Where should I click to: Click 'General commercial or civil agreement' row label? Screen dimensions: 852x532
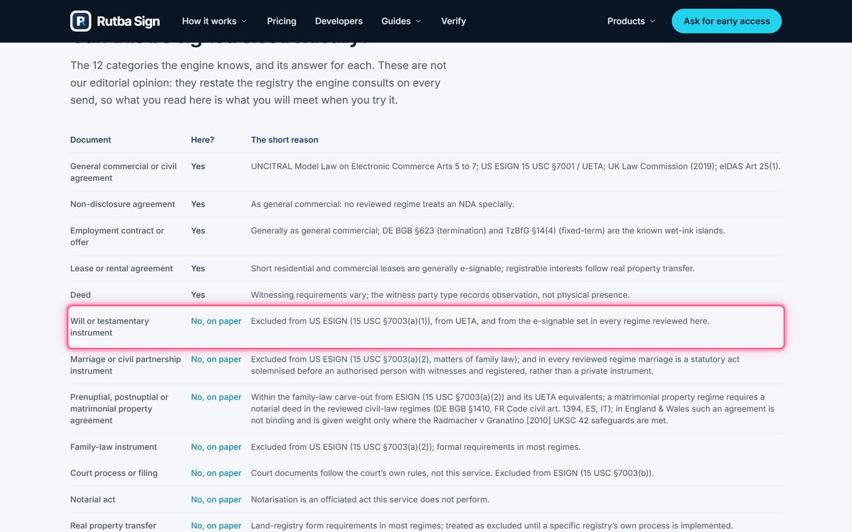click(124, 172)
